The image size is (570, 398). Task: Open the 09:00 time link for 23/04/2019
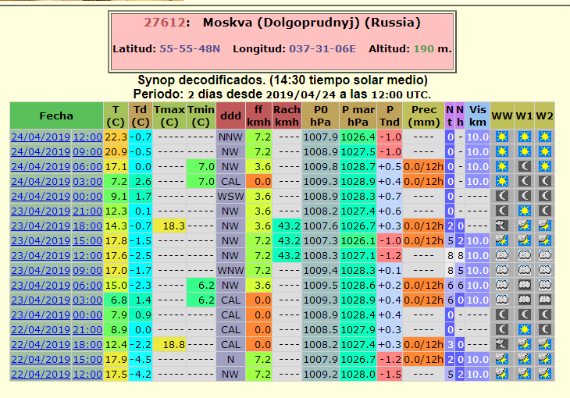(x=87, y=271)
